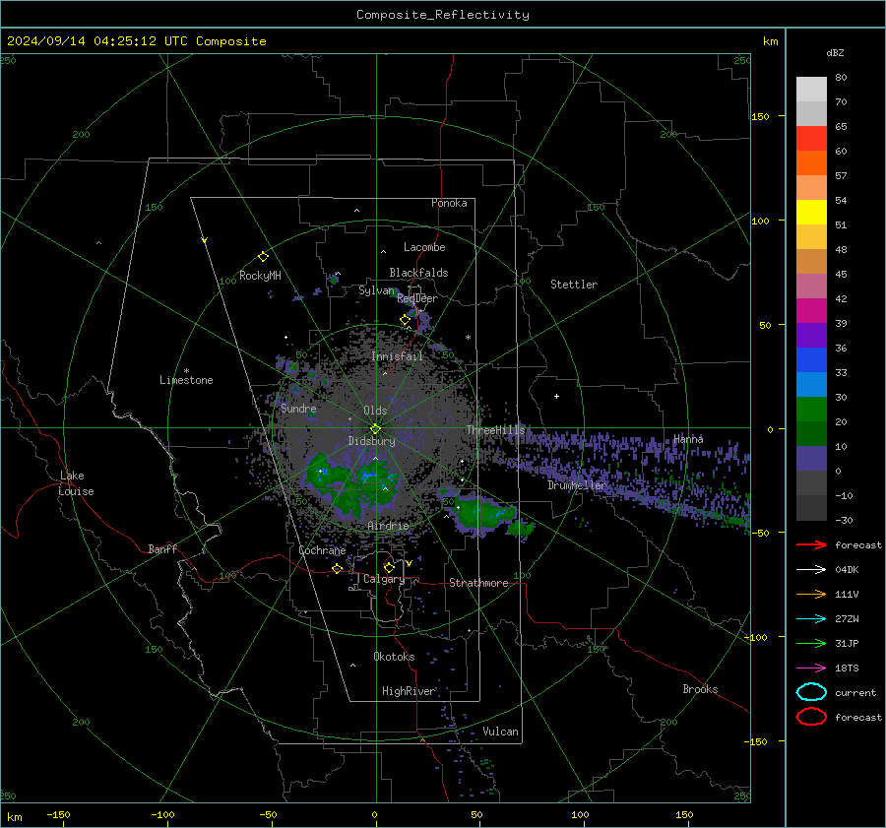Viewport: 886px width, 828px height.
Task: Click the Hanna city label
Action: point(688,439)
